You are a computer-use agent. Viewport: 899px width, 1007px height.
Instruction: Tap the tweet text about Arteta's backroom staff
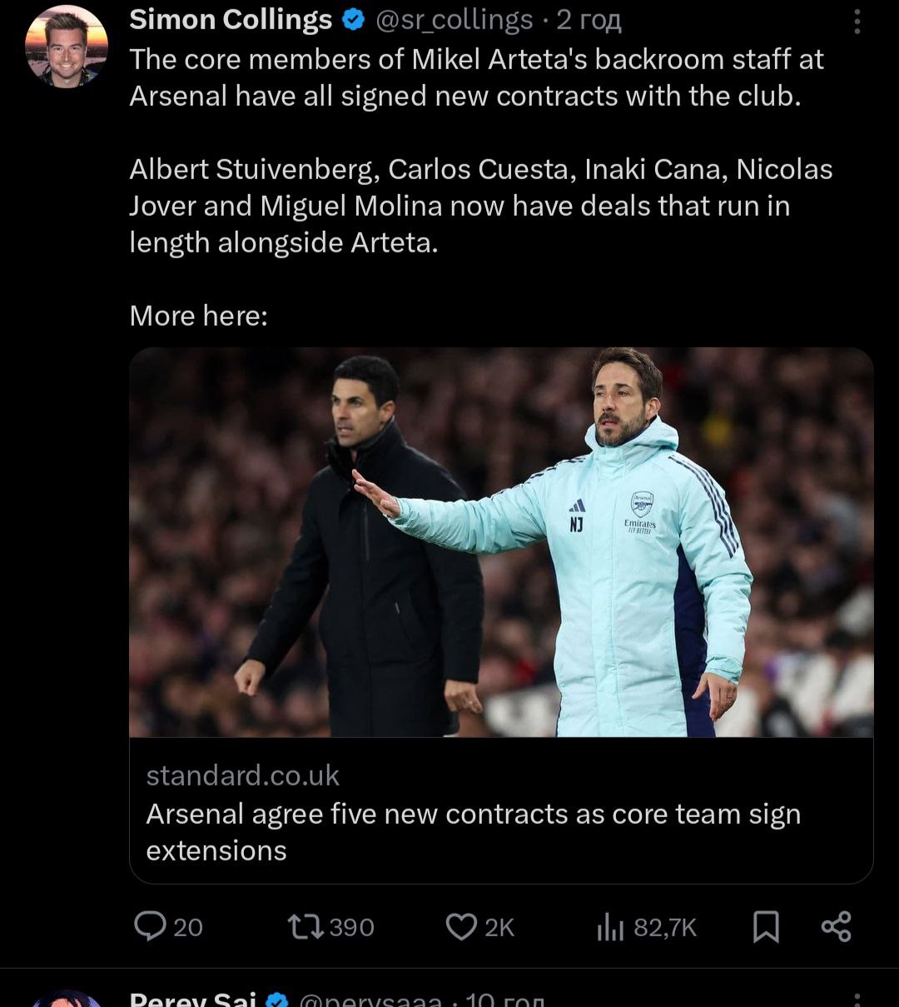[x=476, y=77]
